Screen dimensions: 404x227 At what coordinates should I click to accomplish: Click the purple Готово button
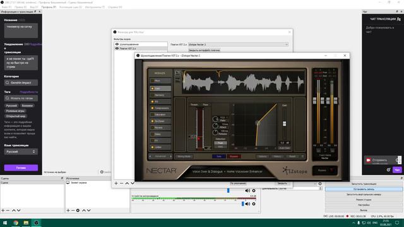pyautogui.click(x=21, y=168)
